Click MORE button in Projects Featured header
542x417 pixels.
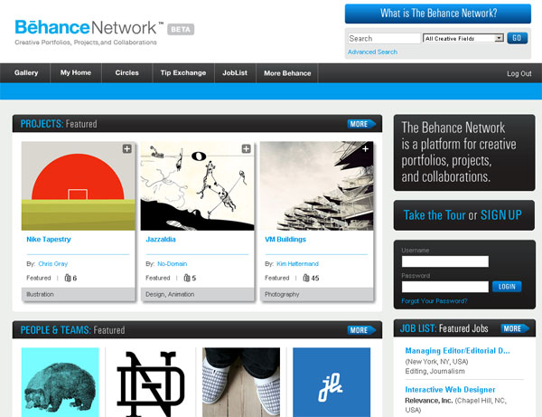pos(361,124)
